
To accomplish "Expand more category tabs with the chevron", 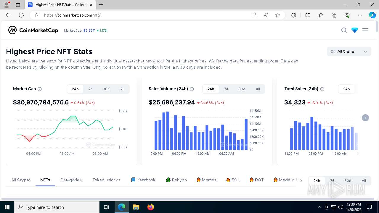I will point(301,180).
